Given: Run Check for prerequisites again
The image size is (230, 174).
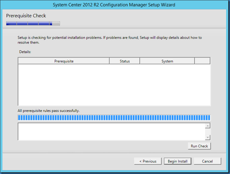Looking at the screenshot, I should click(x=199, y=146).
